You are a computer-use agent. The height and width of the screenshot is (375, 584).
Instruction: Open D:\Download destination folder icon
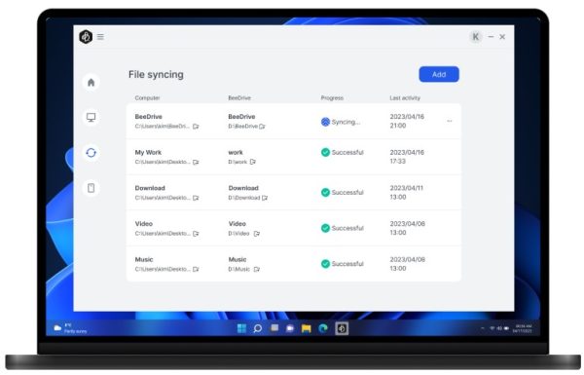(x=265, y=198)
